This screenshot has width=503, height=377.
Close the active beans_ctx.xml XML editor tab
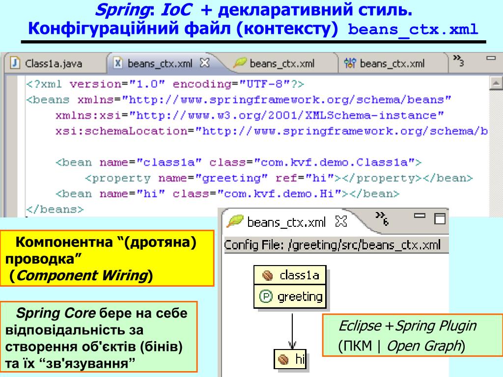click(x=205, y=62)
